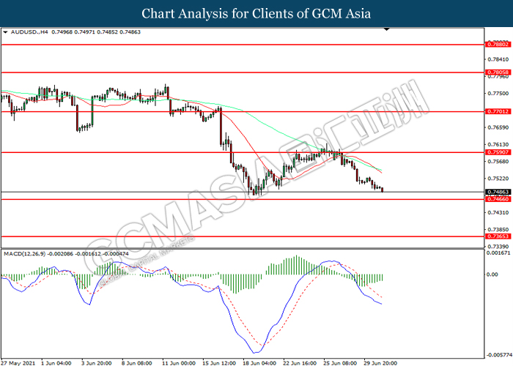This screenshot has width=513, height=366.
Task: Click the black current price tag 0.74863
Action: tap(497, 192)
